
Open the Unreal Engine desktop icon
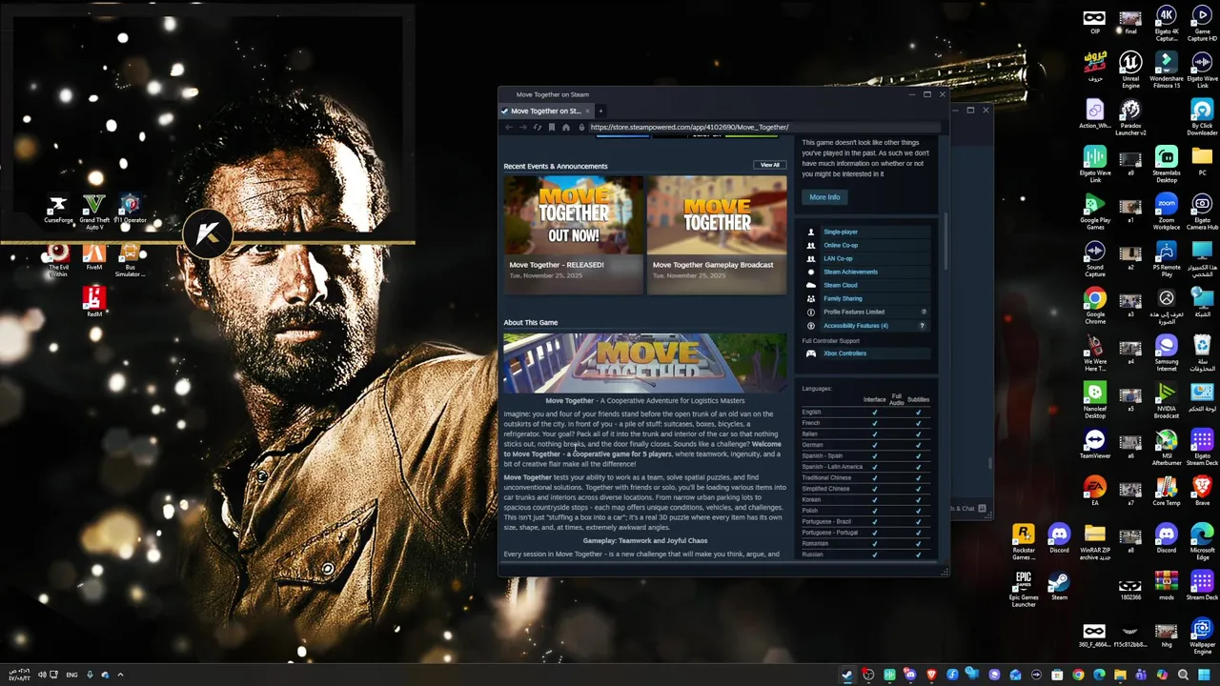(x=1130, y=70)
